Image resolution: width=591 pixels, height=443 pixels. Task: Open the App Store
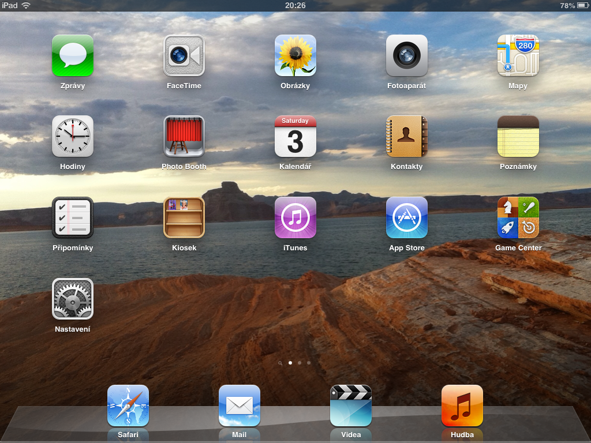click(406, 218)
